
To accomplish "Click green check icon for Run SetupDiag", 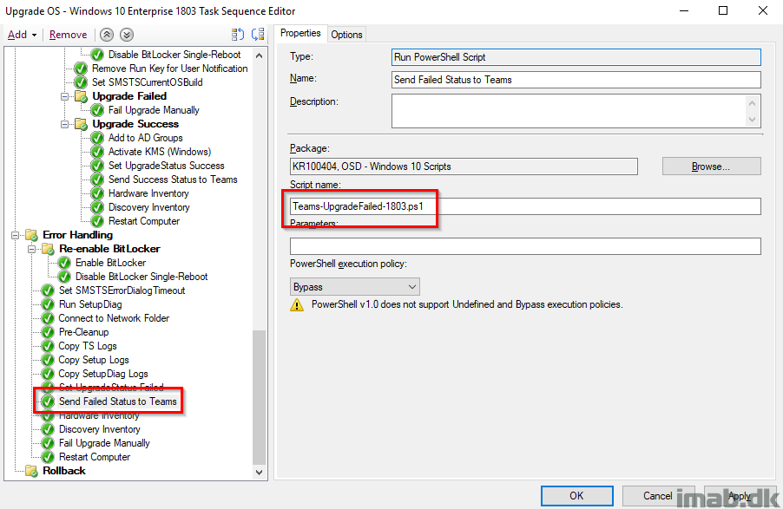I will (x=48, y=304).
